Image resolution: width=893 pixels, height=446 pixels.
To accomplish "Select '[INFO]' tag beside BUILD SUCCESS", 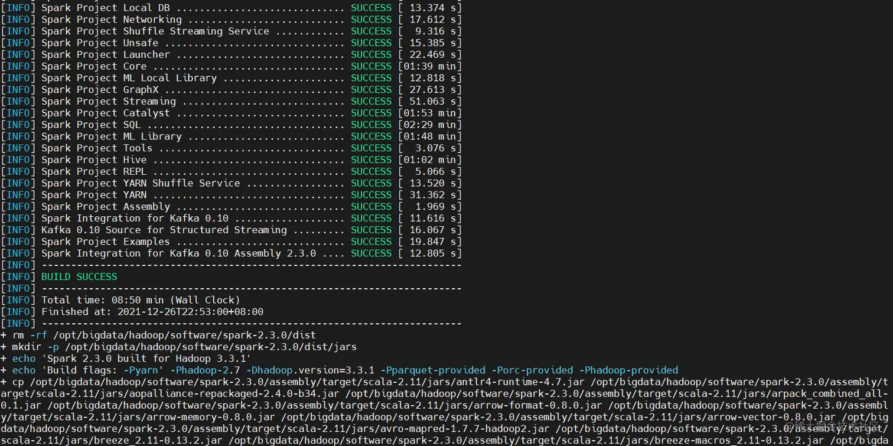I will point(18,277).
